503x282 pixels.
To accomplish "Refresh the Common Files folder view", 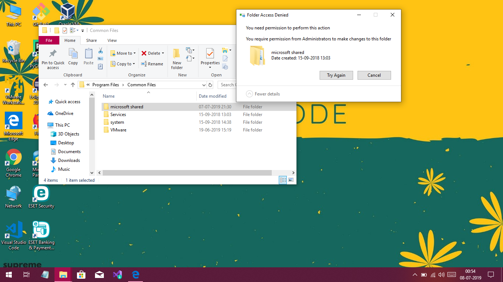I will click(x=210, y=85).
